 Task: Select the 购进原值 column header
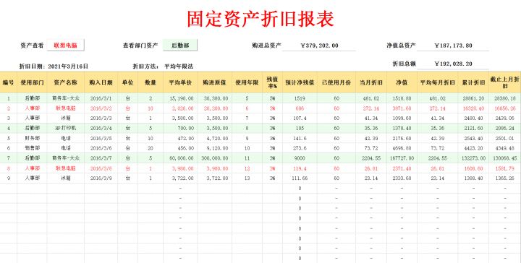coord(215,82)
